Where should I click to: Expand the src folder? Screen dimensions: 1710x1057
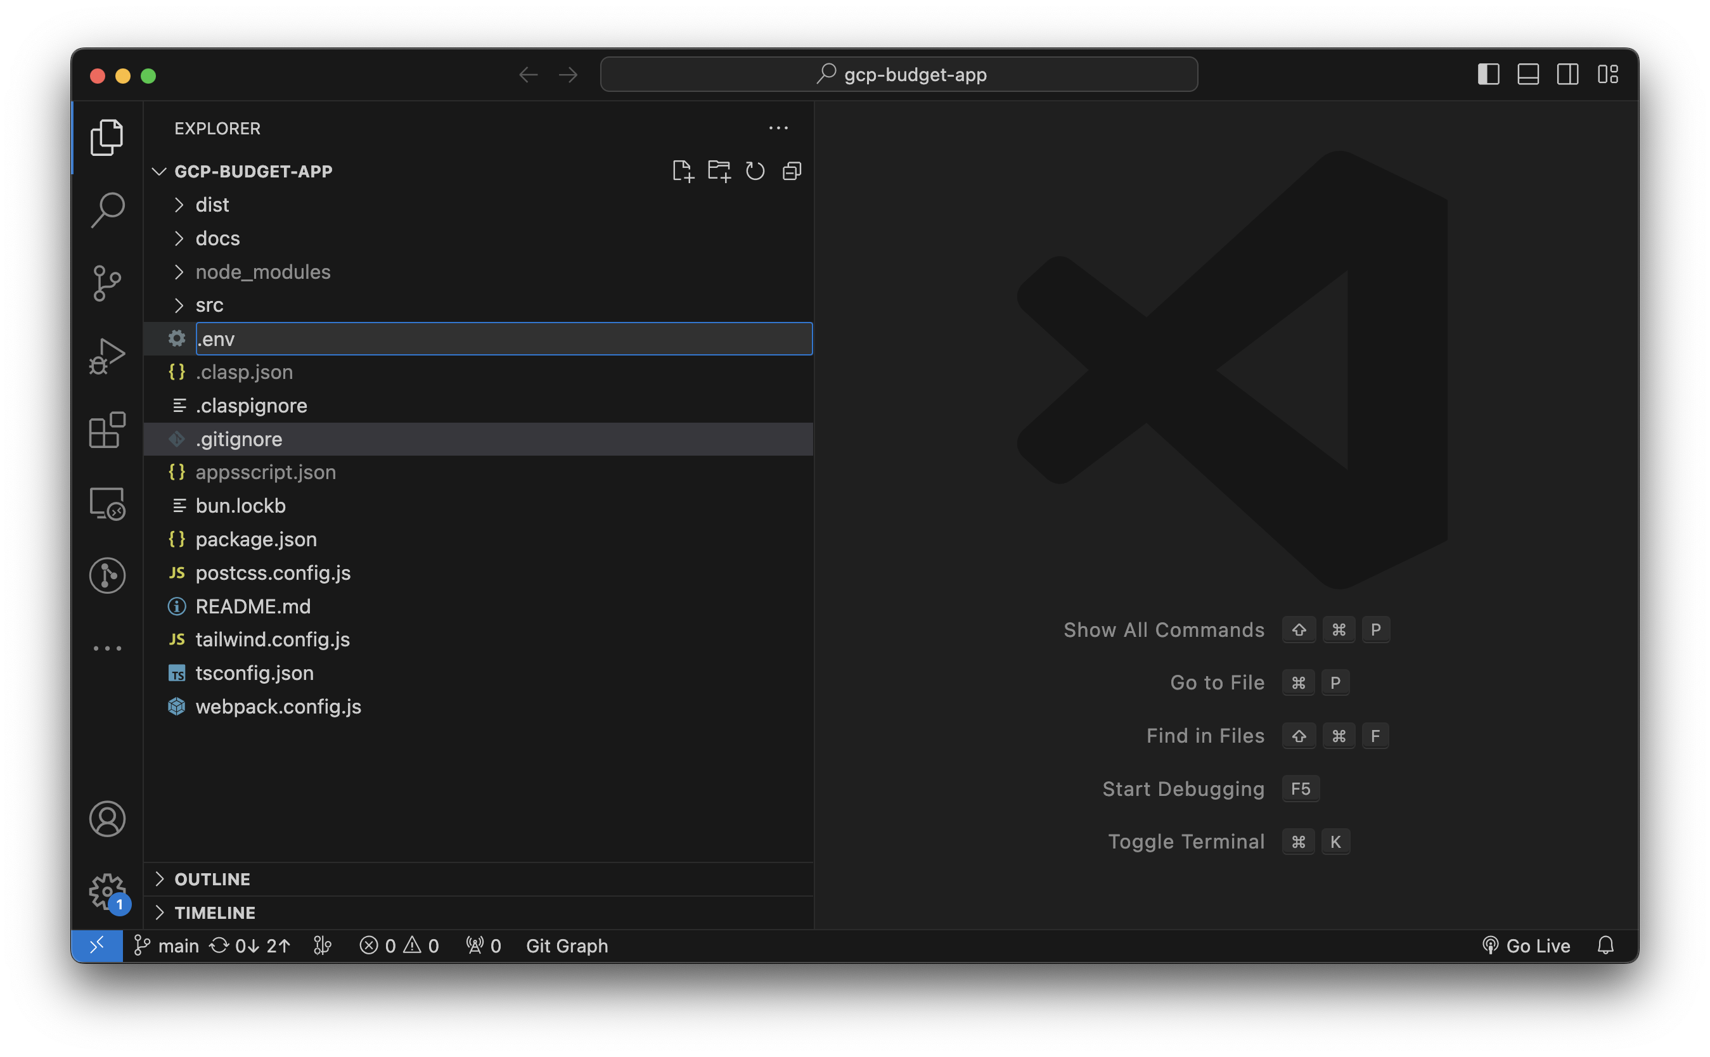(x=209, y=305)
